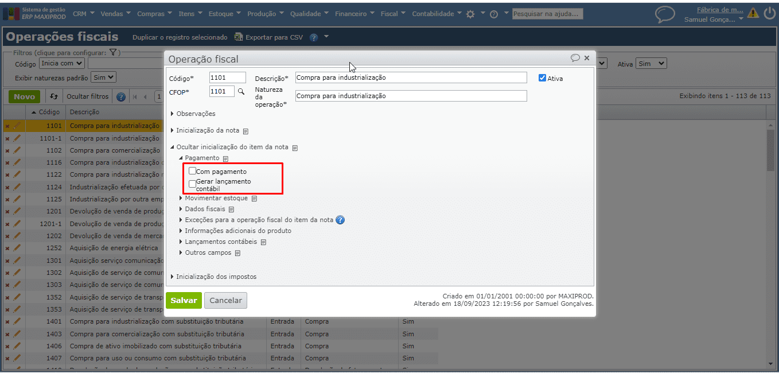The width and height of the screenshot is (779, 373).
Task: Click the power logout icon
Action: [x=769, y=13]
